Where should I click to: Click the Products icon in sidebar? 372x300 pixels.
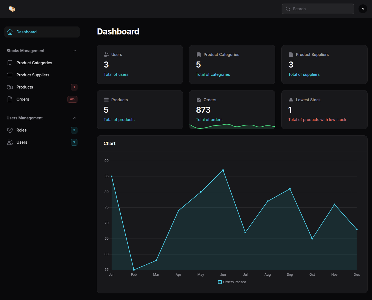click(x=10, y=87)
